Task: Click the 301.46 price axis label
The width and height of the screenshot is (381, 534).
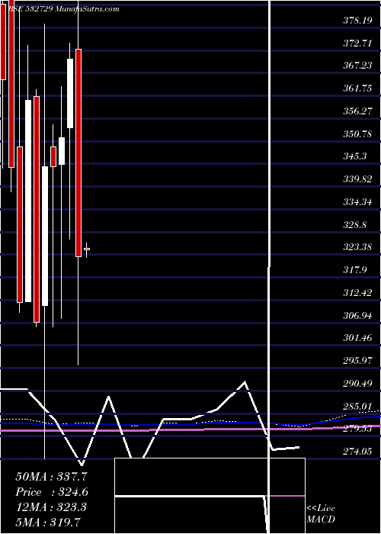Action: pos(357,338)
